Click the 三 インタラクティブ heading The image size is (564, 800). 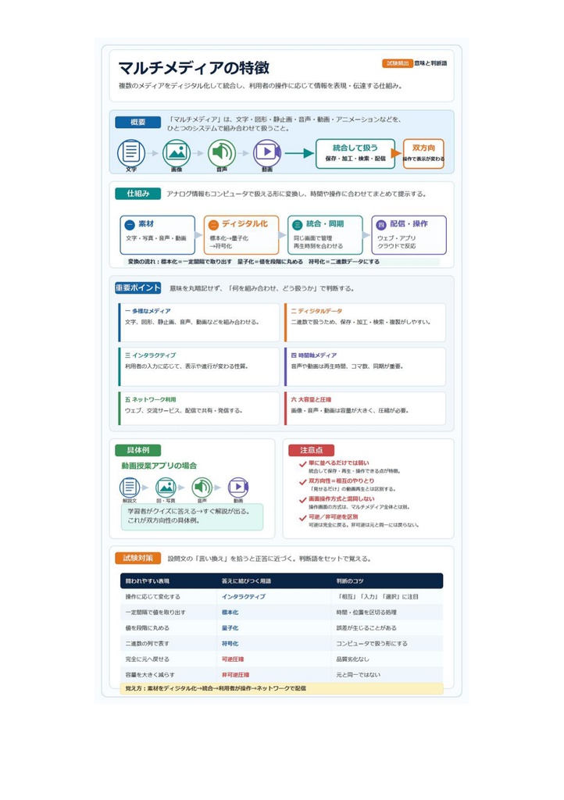(x=151, y=355)
